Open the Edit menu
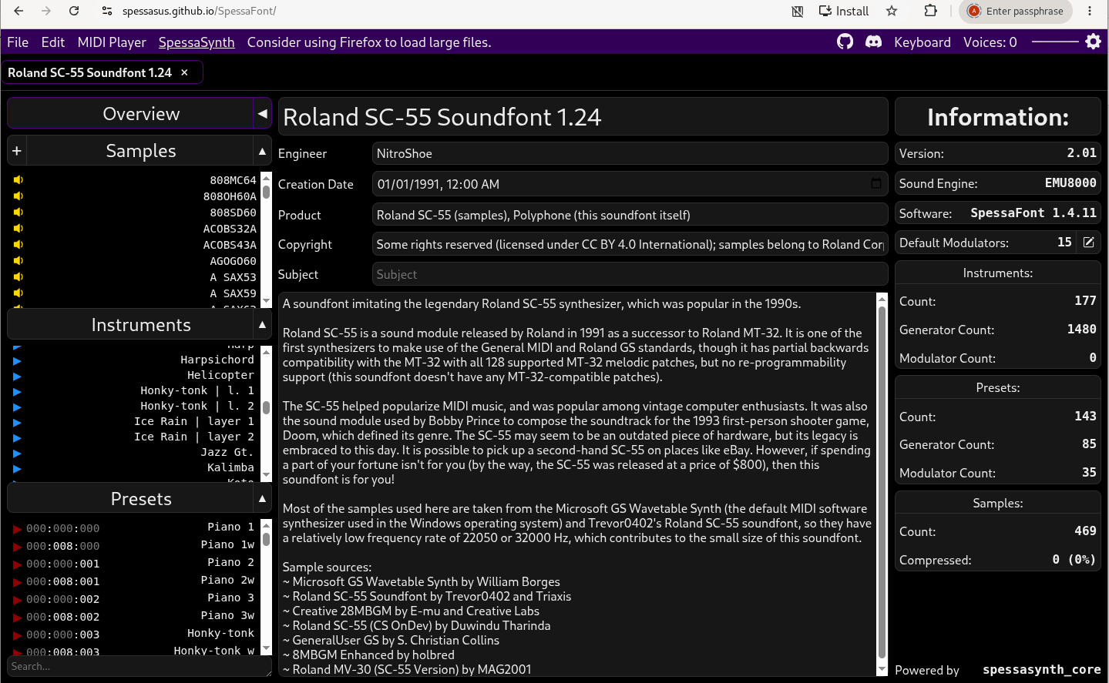1109x683 pixels. [53, 42]
